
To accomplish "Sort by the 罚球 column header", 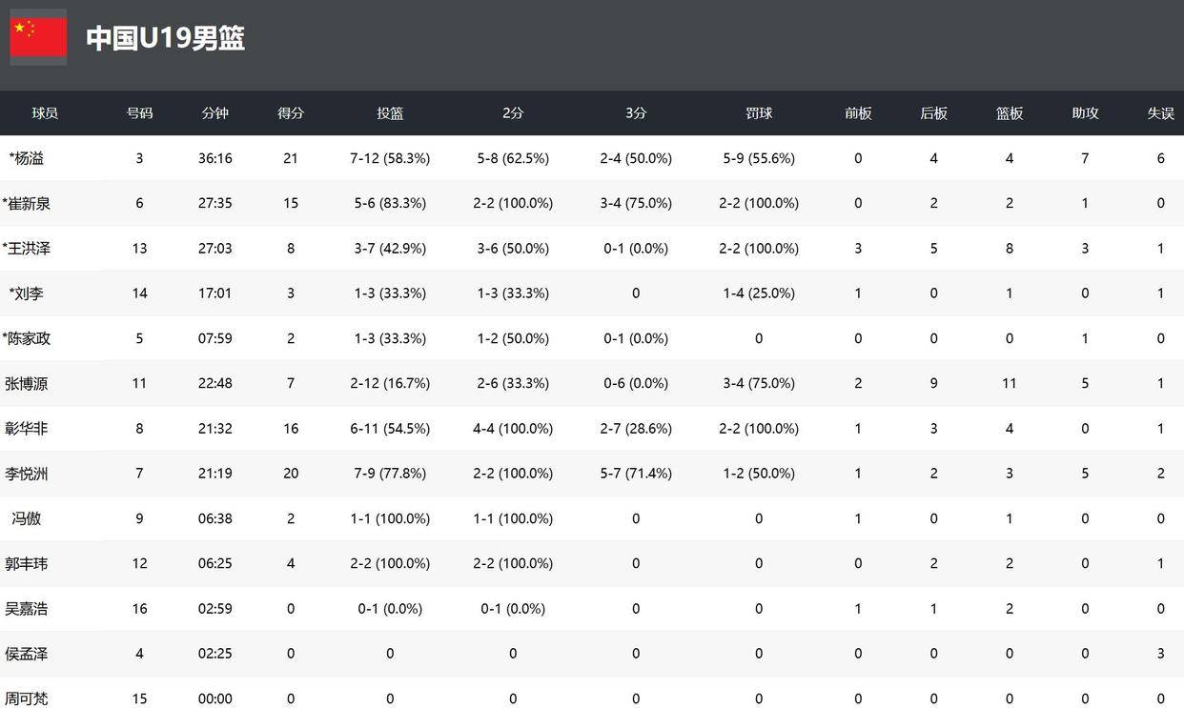I will (759, 113).
